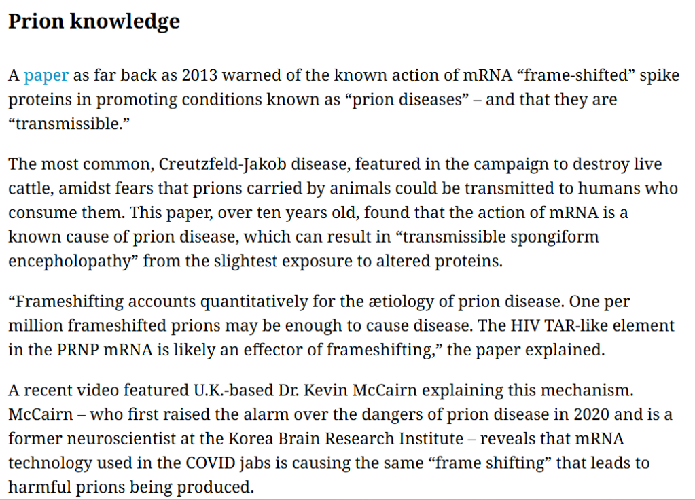The height and width of the screenshot is (500, 695).
Task: Open the blue "paper" hyperlink
Action: (46, 75)
